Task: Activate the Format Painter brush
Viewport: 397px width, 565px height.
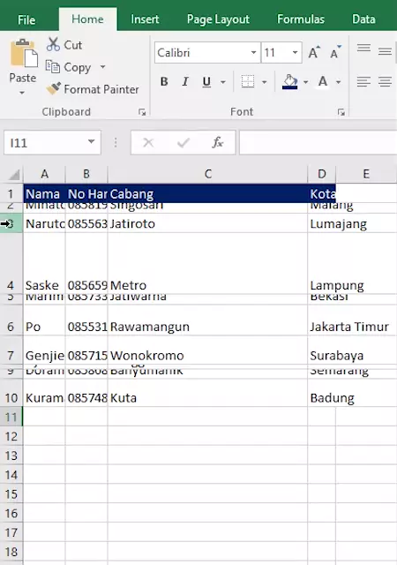Action: (x=54, y=88)
